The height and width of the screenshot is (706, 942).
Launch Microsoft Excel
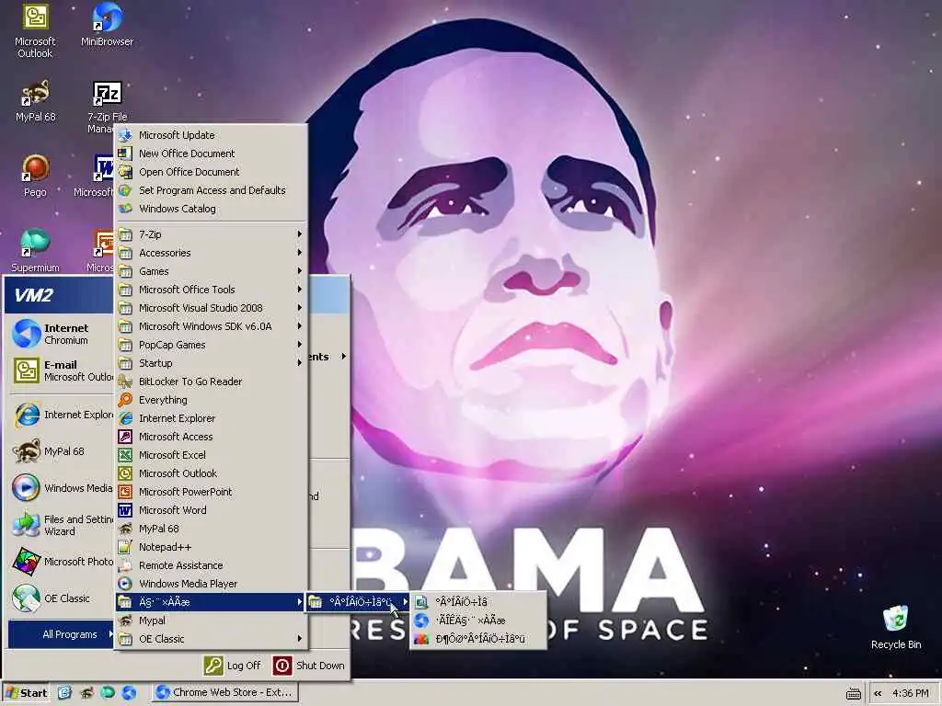pyautogui.click(x=211, y=455)
